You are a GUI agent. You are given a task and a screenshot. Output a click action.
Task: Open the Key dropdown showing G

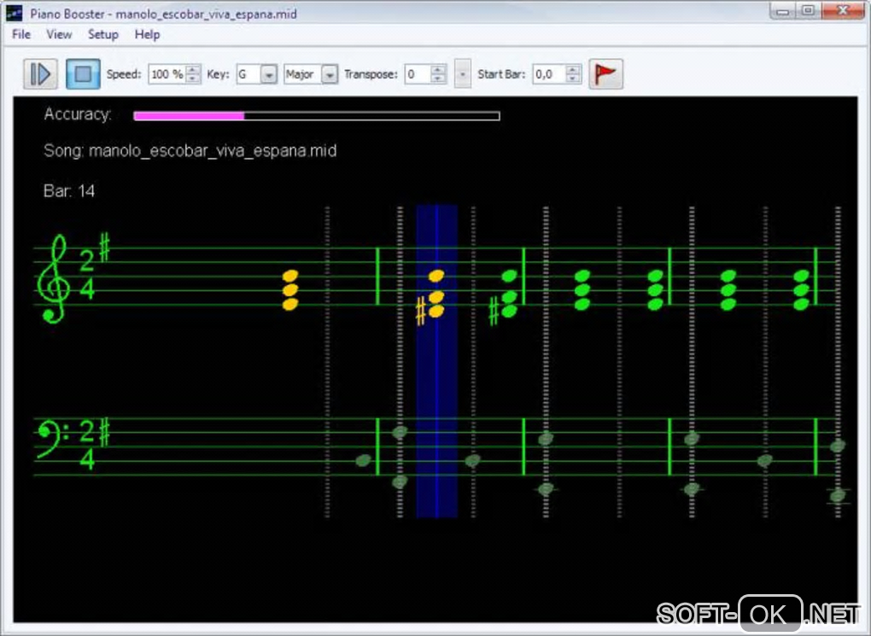pos(257,74)
